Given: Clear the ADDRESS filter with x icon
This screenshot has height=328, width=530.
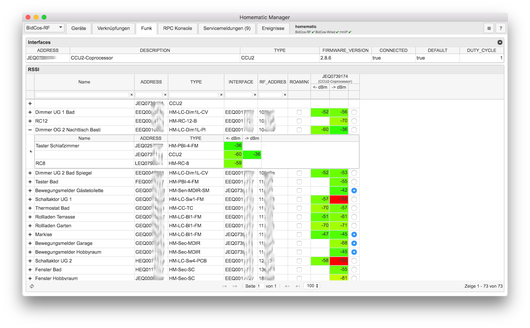Looking at the screenshot, I should click(165, 95).
